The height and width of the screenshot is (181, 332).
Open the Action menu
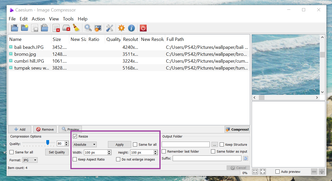38,19
